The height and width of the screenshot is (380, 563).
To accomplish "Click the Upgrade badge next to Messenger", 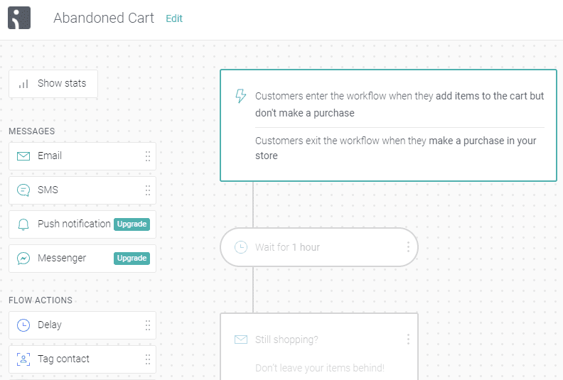I will click(132, 258).
